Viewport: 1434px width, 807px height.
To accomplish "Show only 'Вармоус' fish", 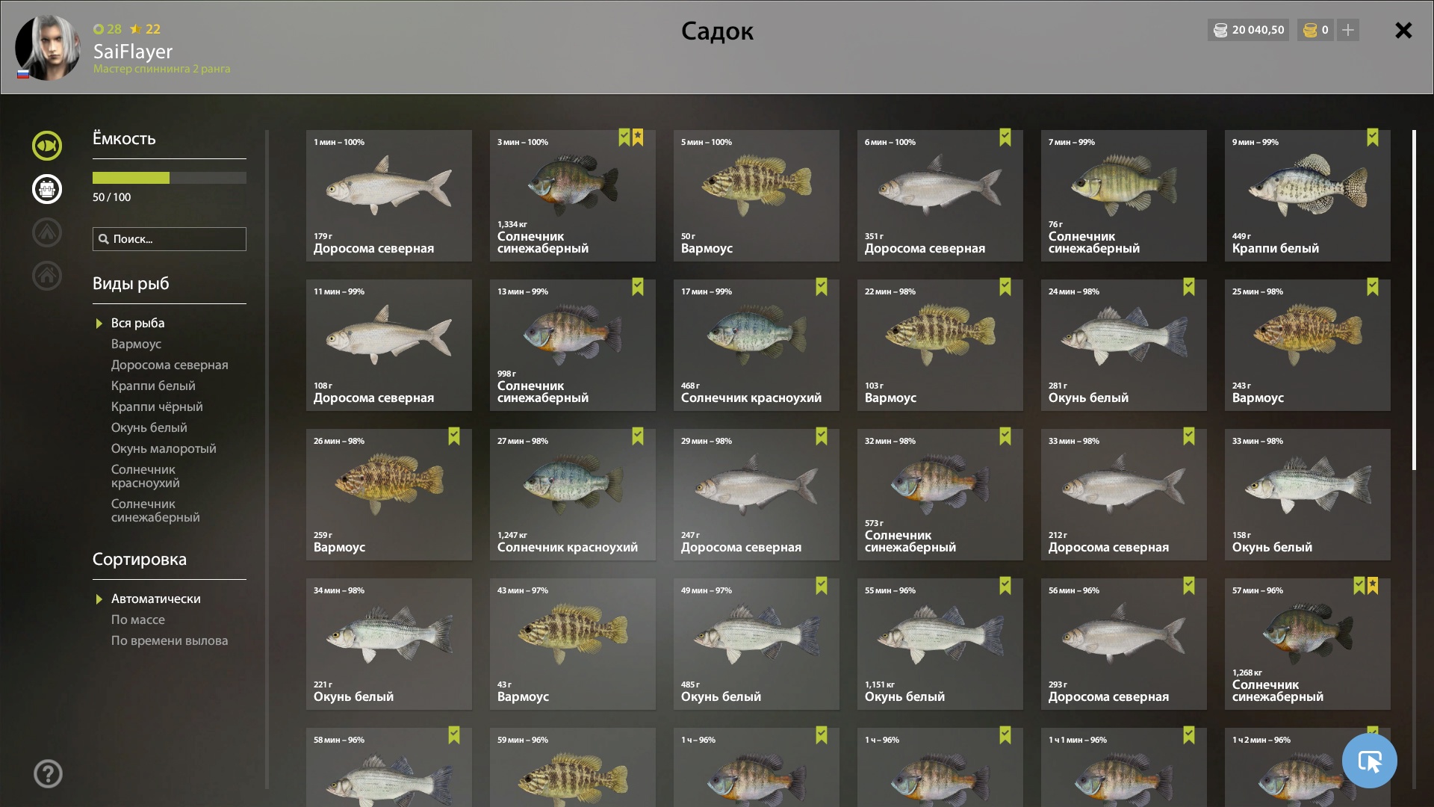I will point(136,344).
